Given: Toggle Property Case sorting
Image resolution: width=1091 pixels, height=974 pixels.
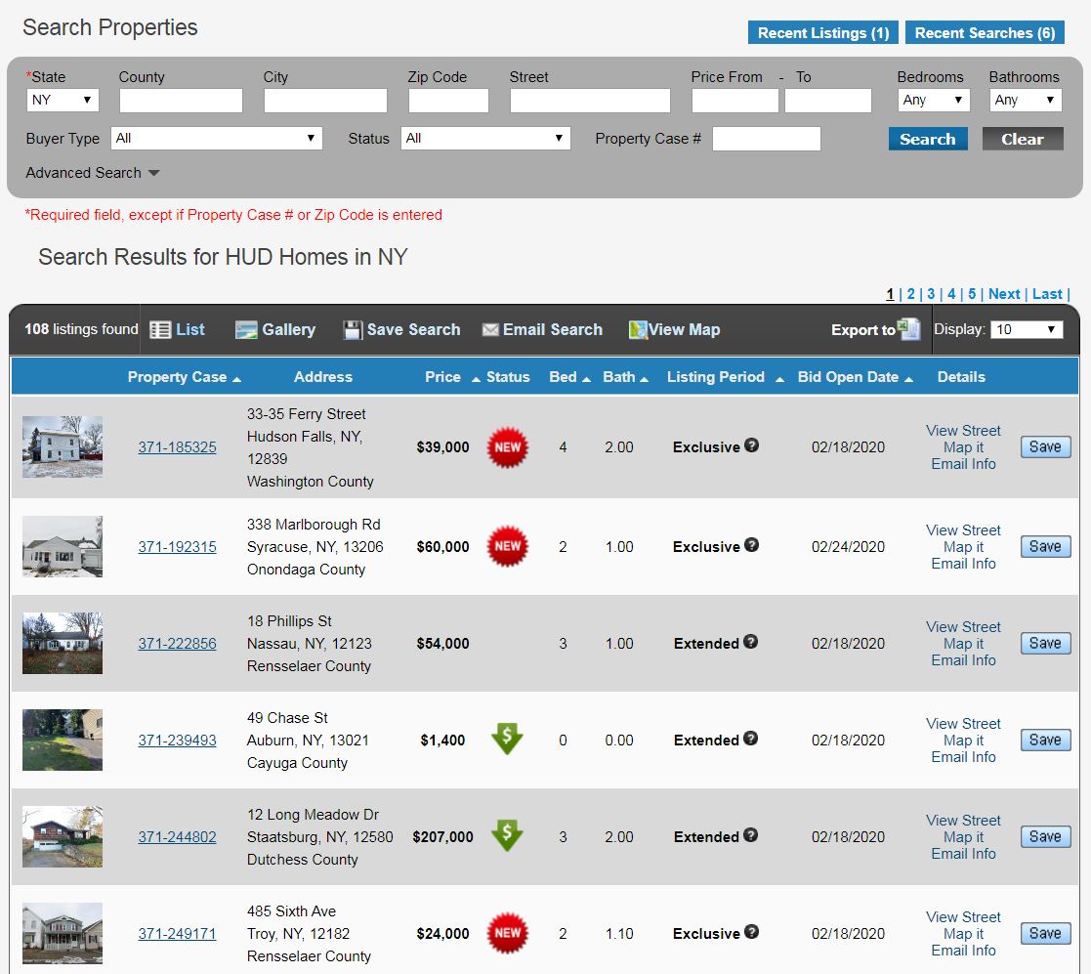Looking at the screenshot, I should coord(237,376).
